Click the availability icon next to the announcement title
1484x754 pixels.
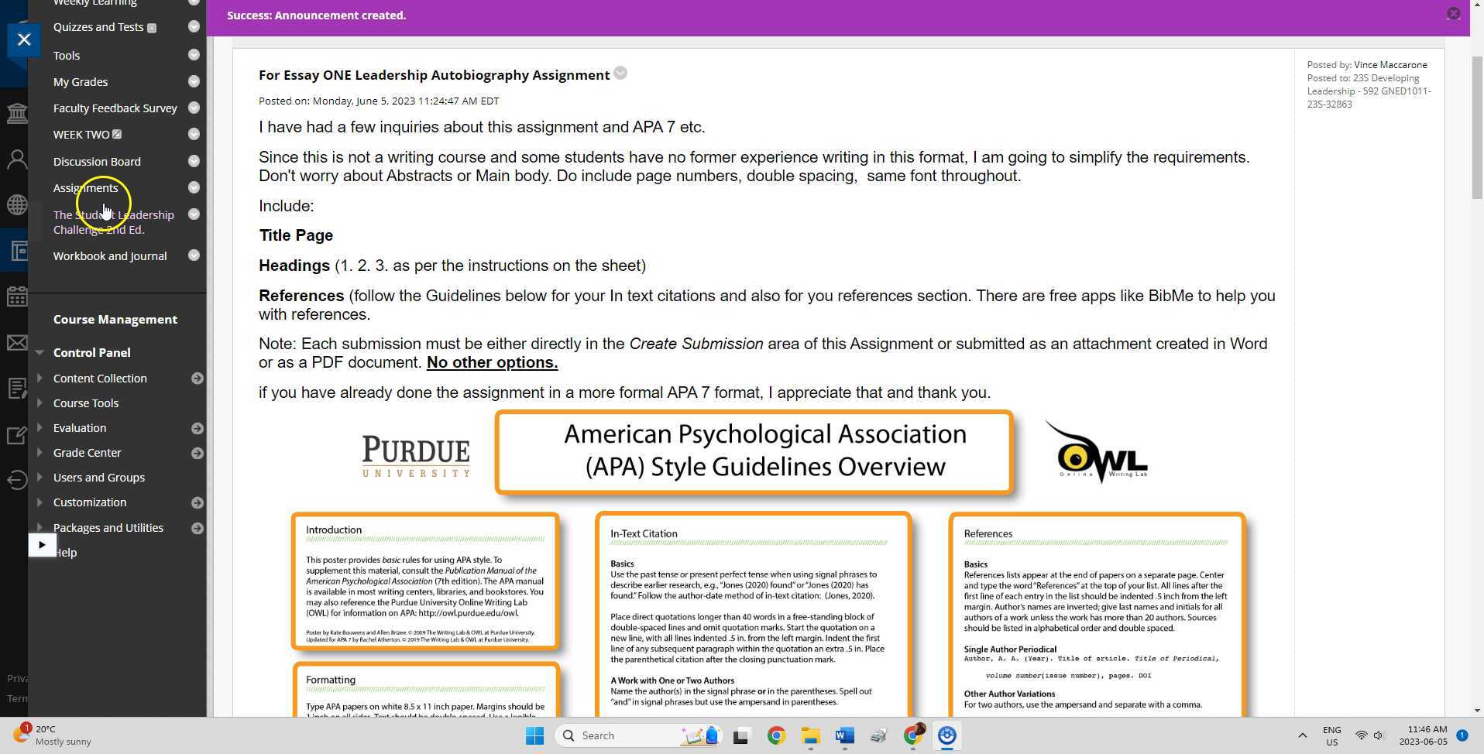pos(620,73)
